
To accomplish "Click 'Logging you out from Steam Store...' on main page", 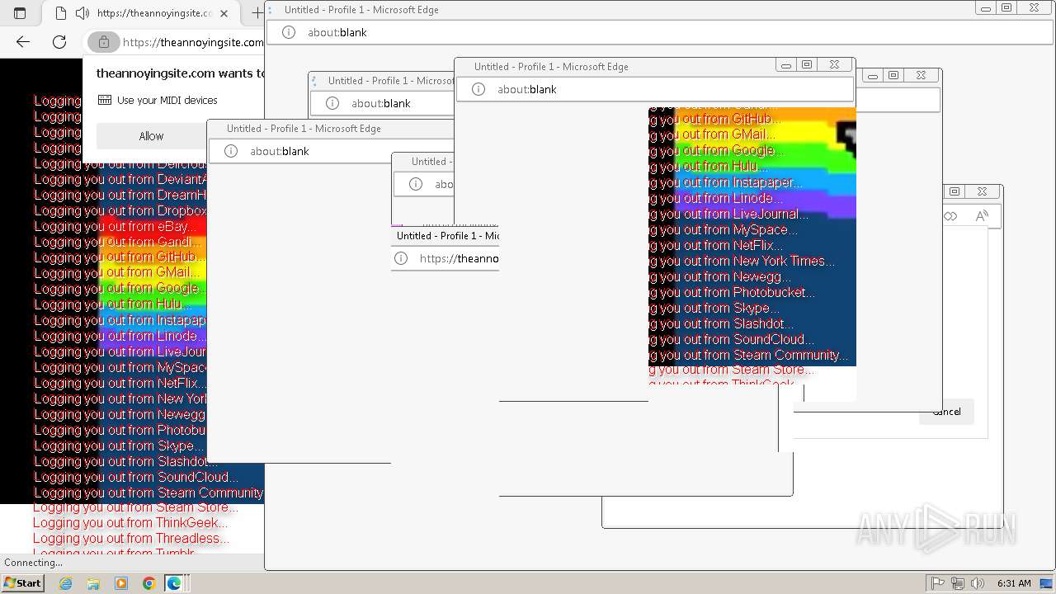I will [x=135, y=508].
